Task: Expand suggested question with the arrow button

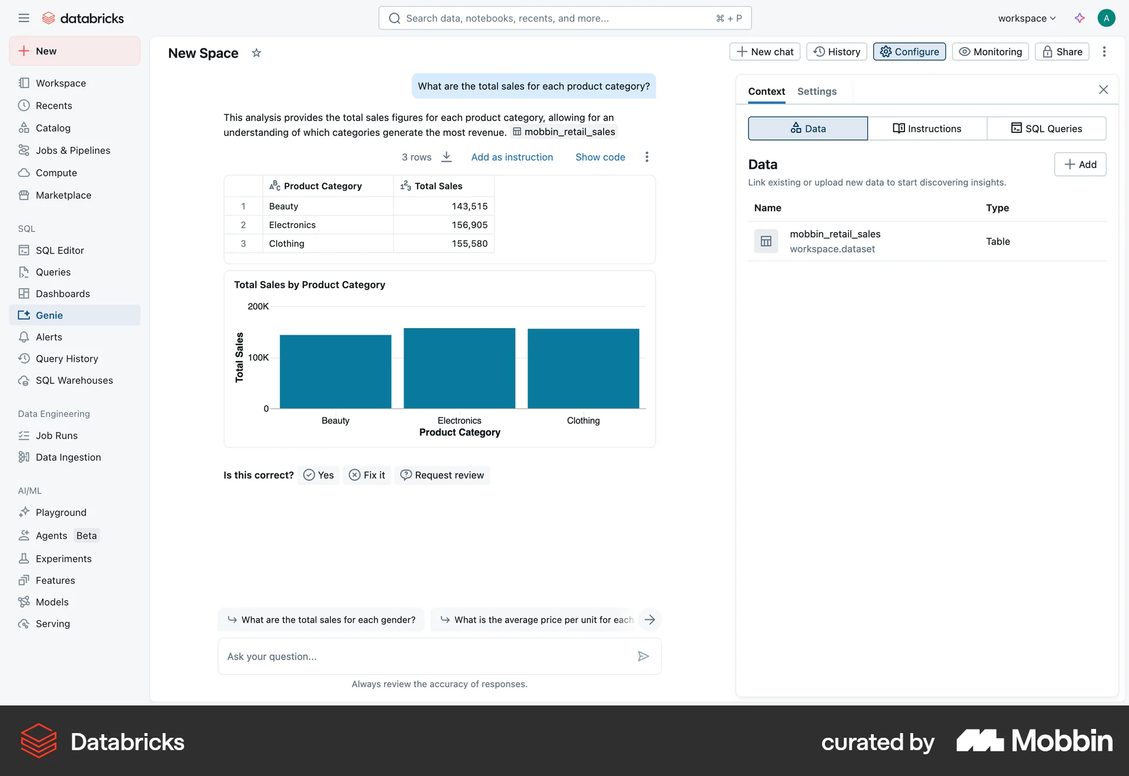Action: pyautogui.click(x=650, y=620)
